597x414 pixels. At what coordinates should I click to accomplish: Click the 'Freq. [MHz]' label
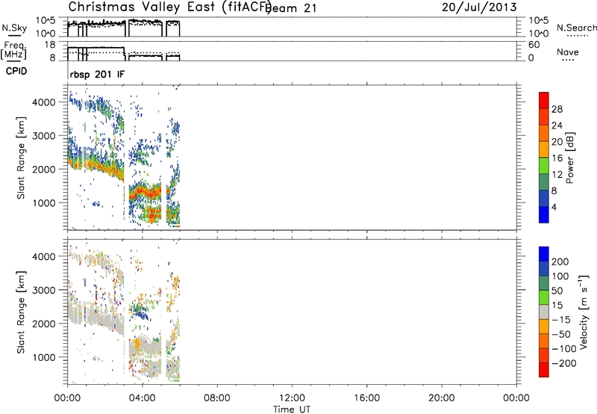pos(13,50)
